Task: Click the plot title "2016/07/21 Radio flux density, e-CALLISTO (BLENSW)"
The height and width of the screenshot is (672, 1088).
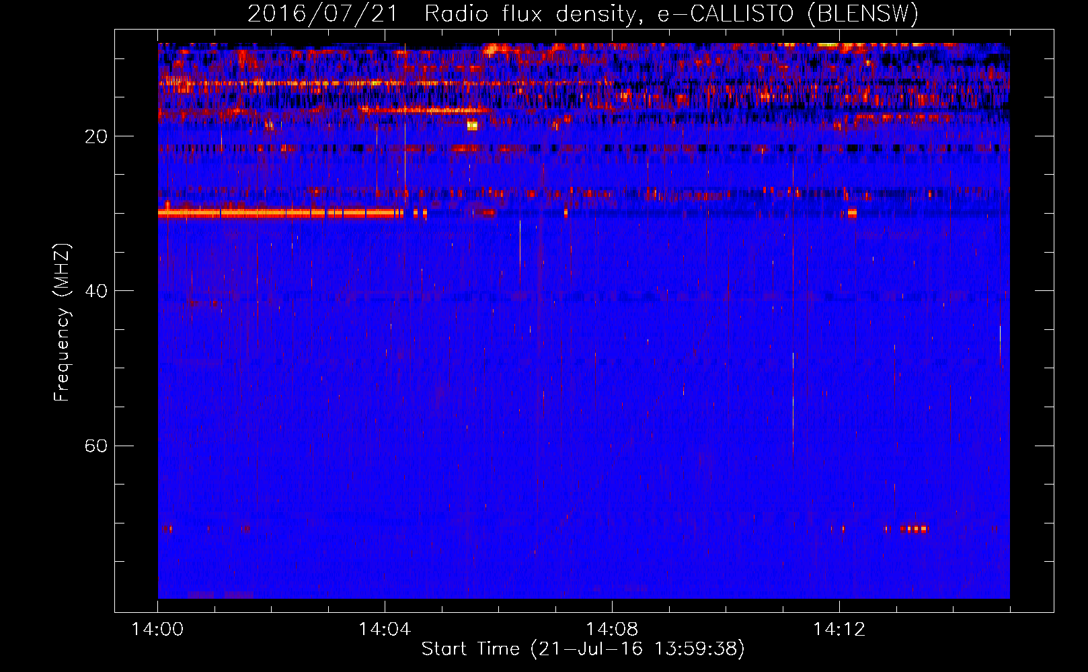Action: click(x=583, y=13)
